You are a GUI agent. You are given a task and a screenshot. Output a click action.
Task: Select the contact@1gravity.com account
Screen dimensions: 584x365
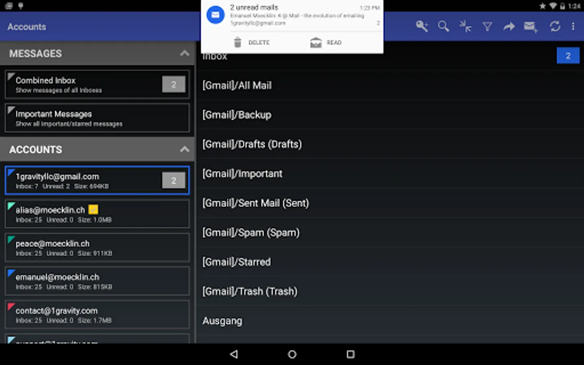97,315
